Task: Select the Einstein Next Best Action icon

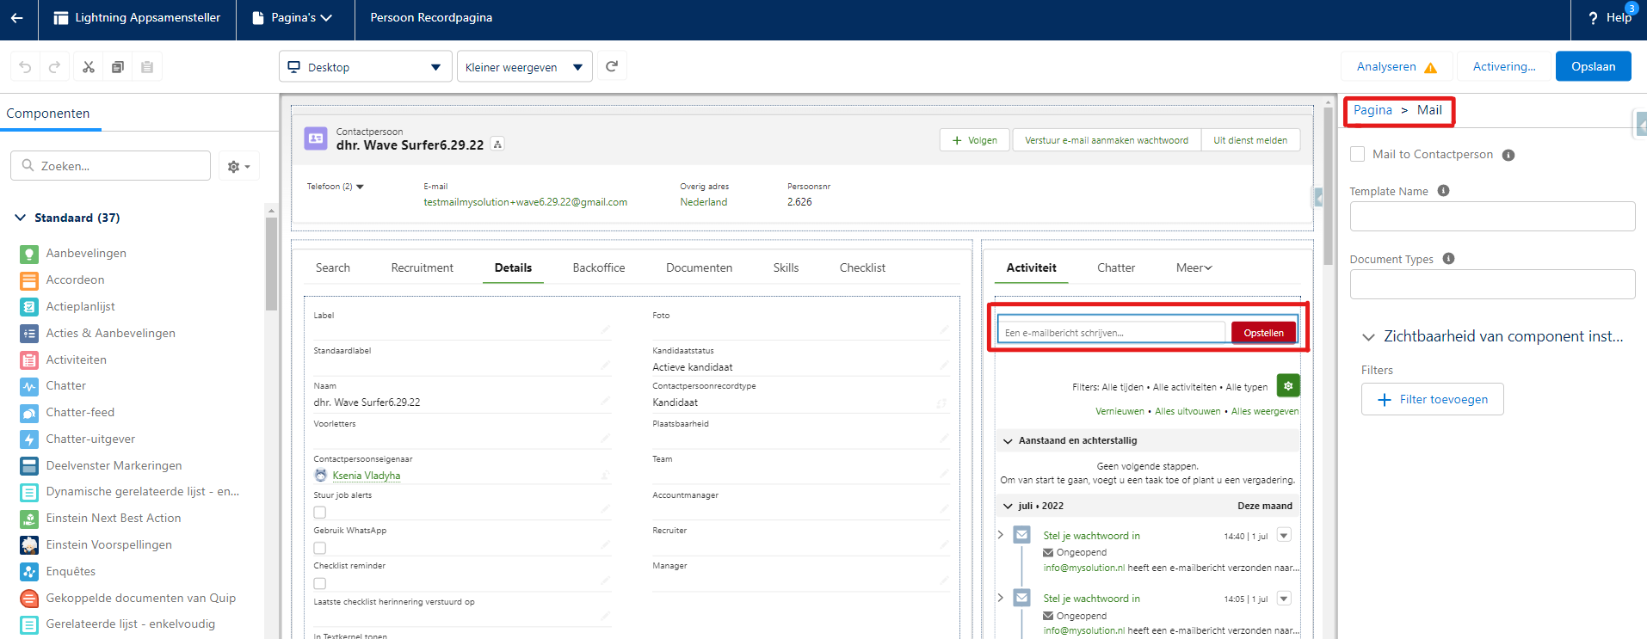Action: click(29, 519)
